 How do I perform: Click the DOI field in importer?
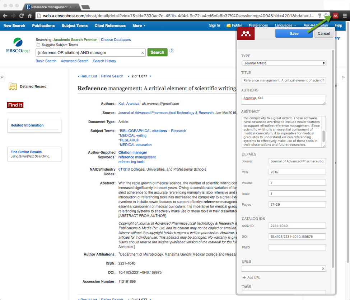tap(297, 237)
